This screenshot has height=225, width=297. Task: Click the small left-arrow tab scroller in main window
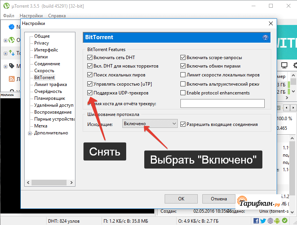(x=286, y=108)
